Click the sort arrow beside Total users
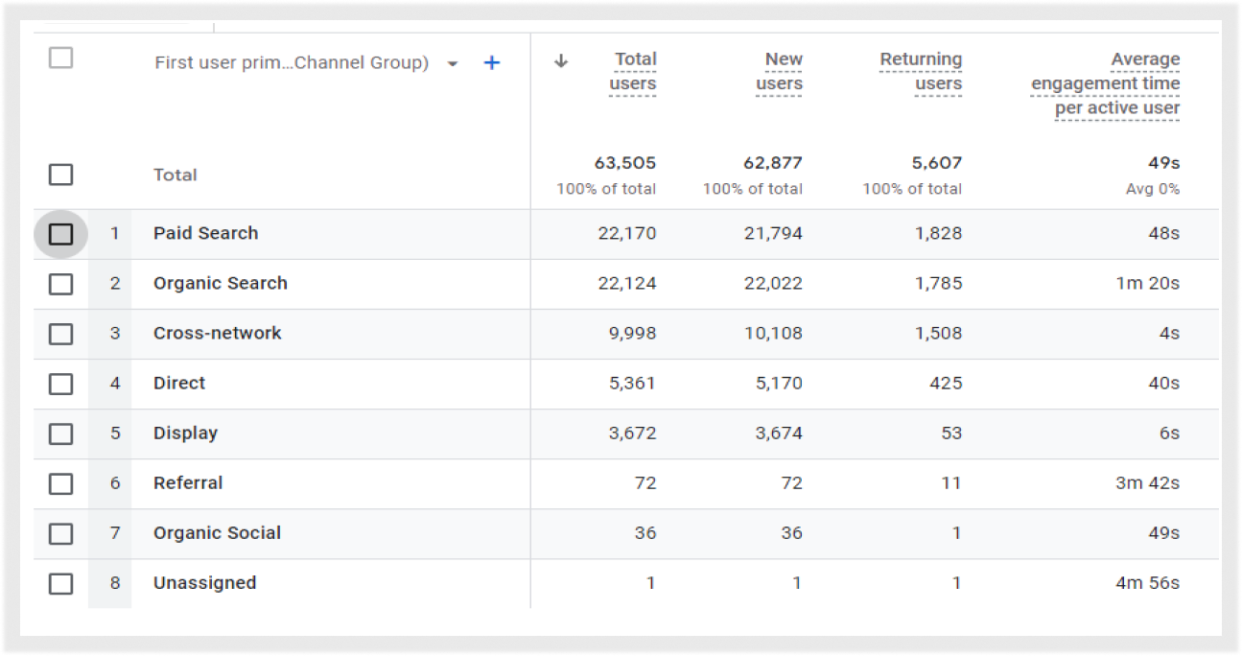The image size is (1242, 656). 562,60
